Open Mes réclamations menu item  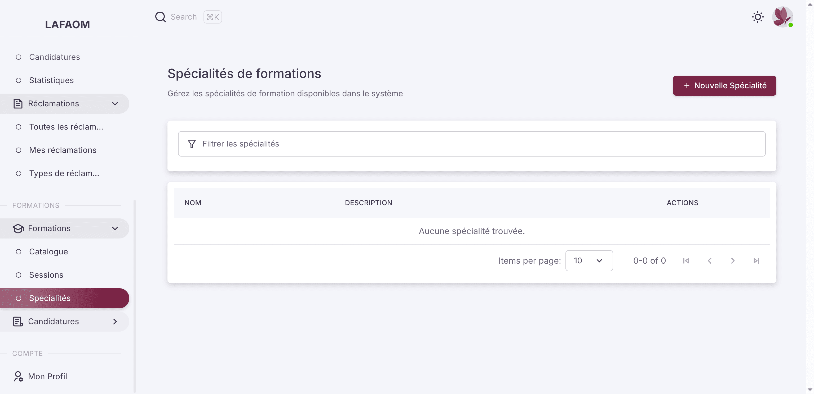[x=64, y=150]
